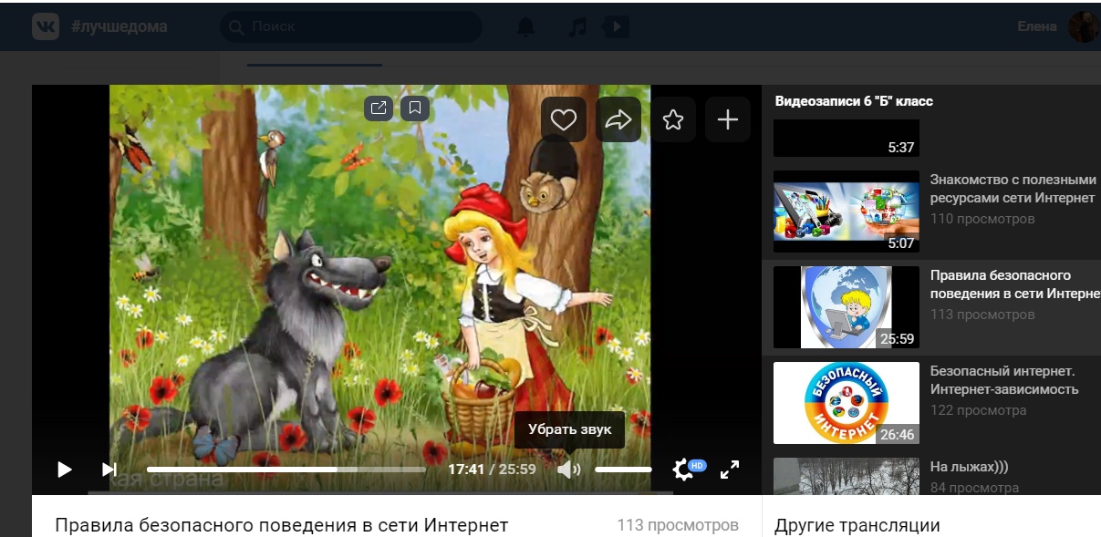Click the video progress bar
Viewport: 1101px width, 537px height.
click(286, 470)
